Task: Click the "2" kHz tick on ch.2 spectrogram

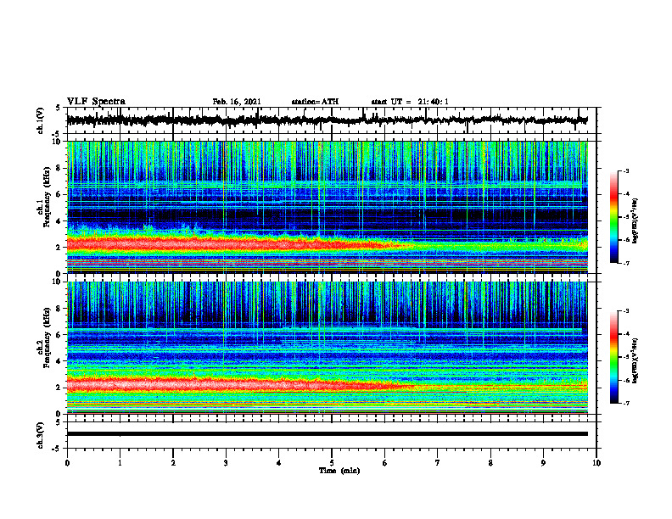Action: click(59, 388)
